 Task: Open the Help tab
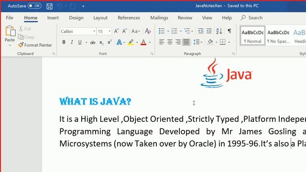tap(227, 18)
